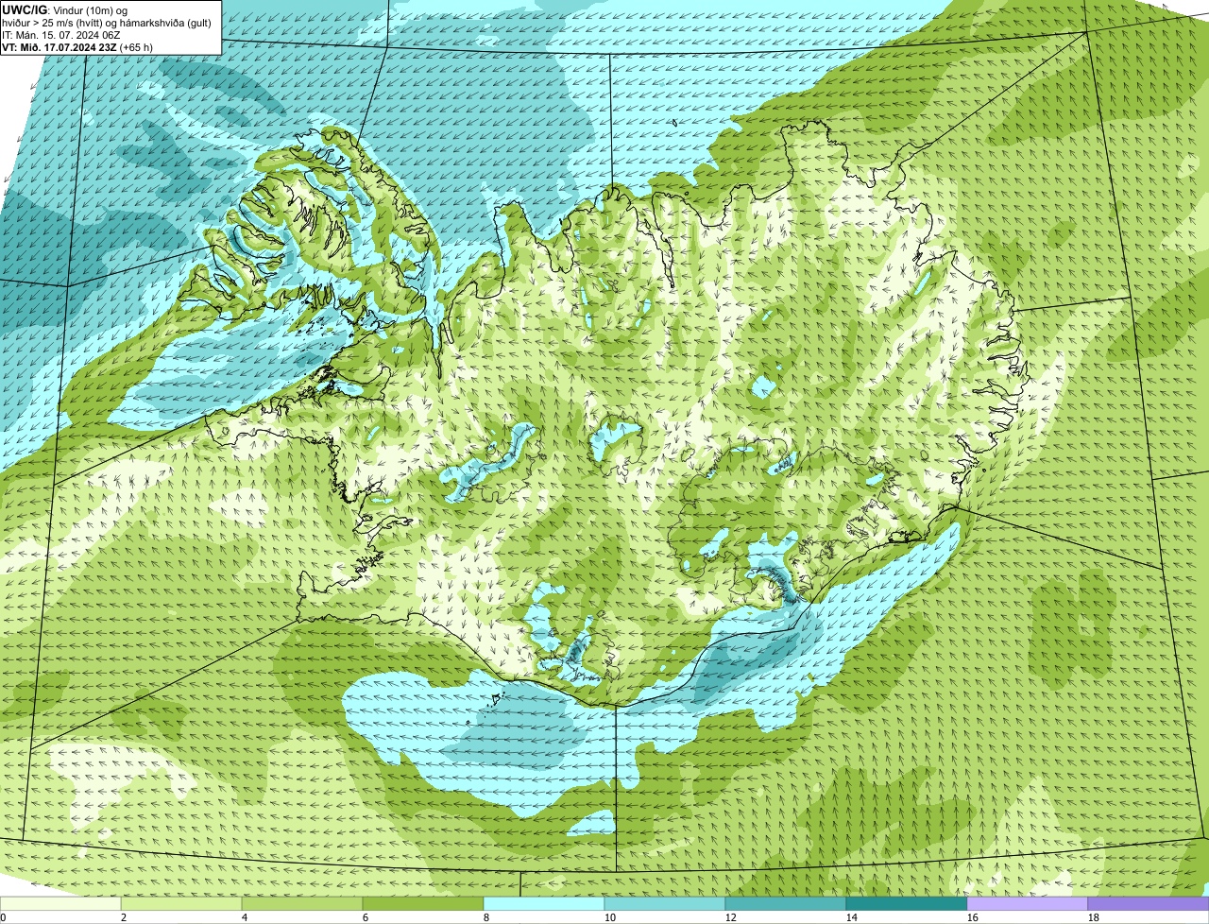Click the legend label "4"
Screen dimensions: 1209x924
click(x=245, y=917)
